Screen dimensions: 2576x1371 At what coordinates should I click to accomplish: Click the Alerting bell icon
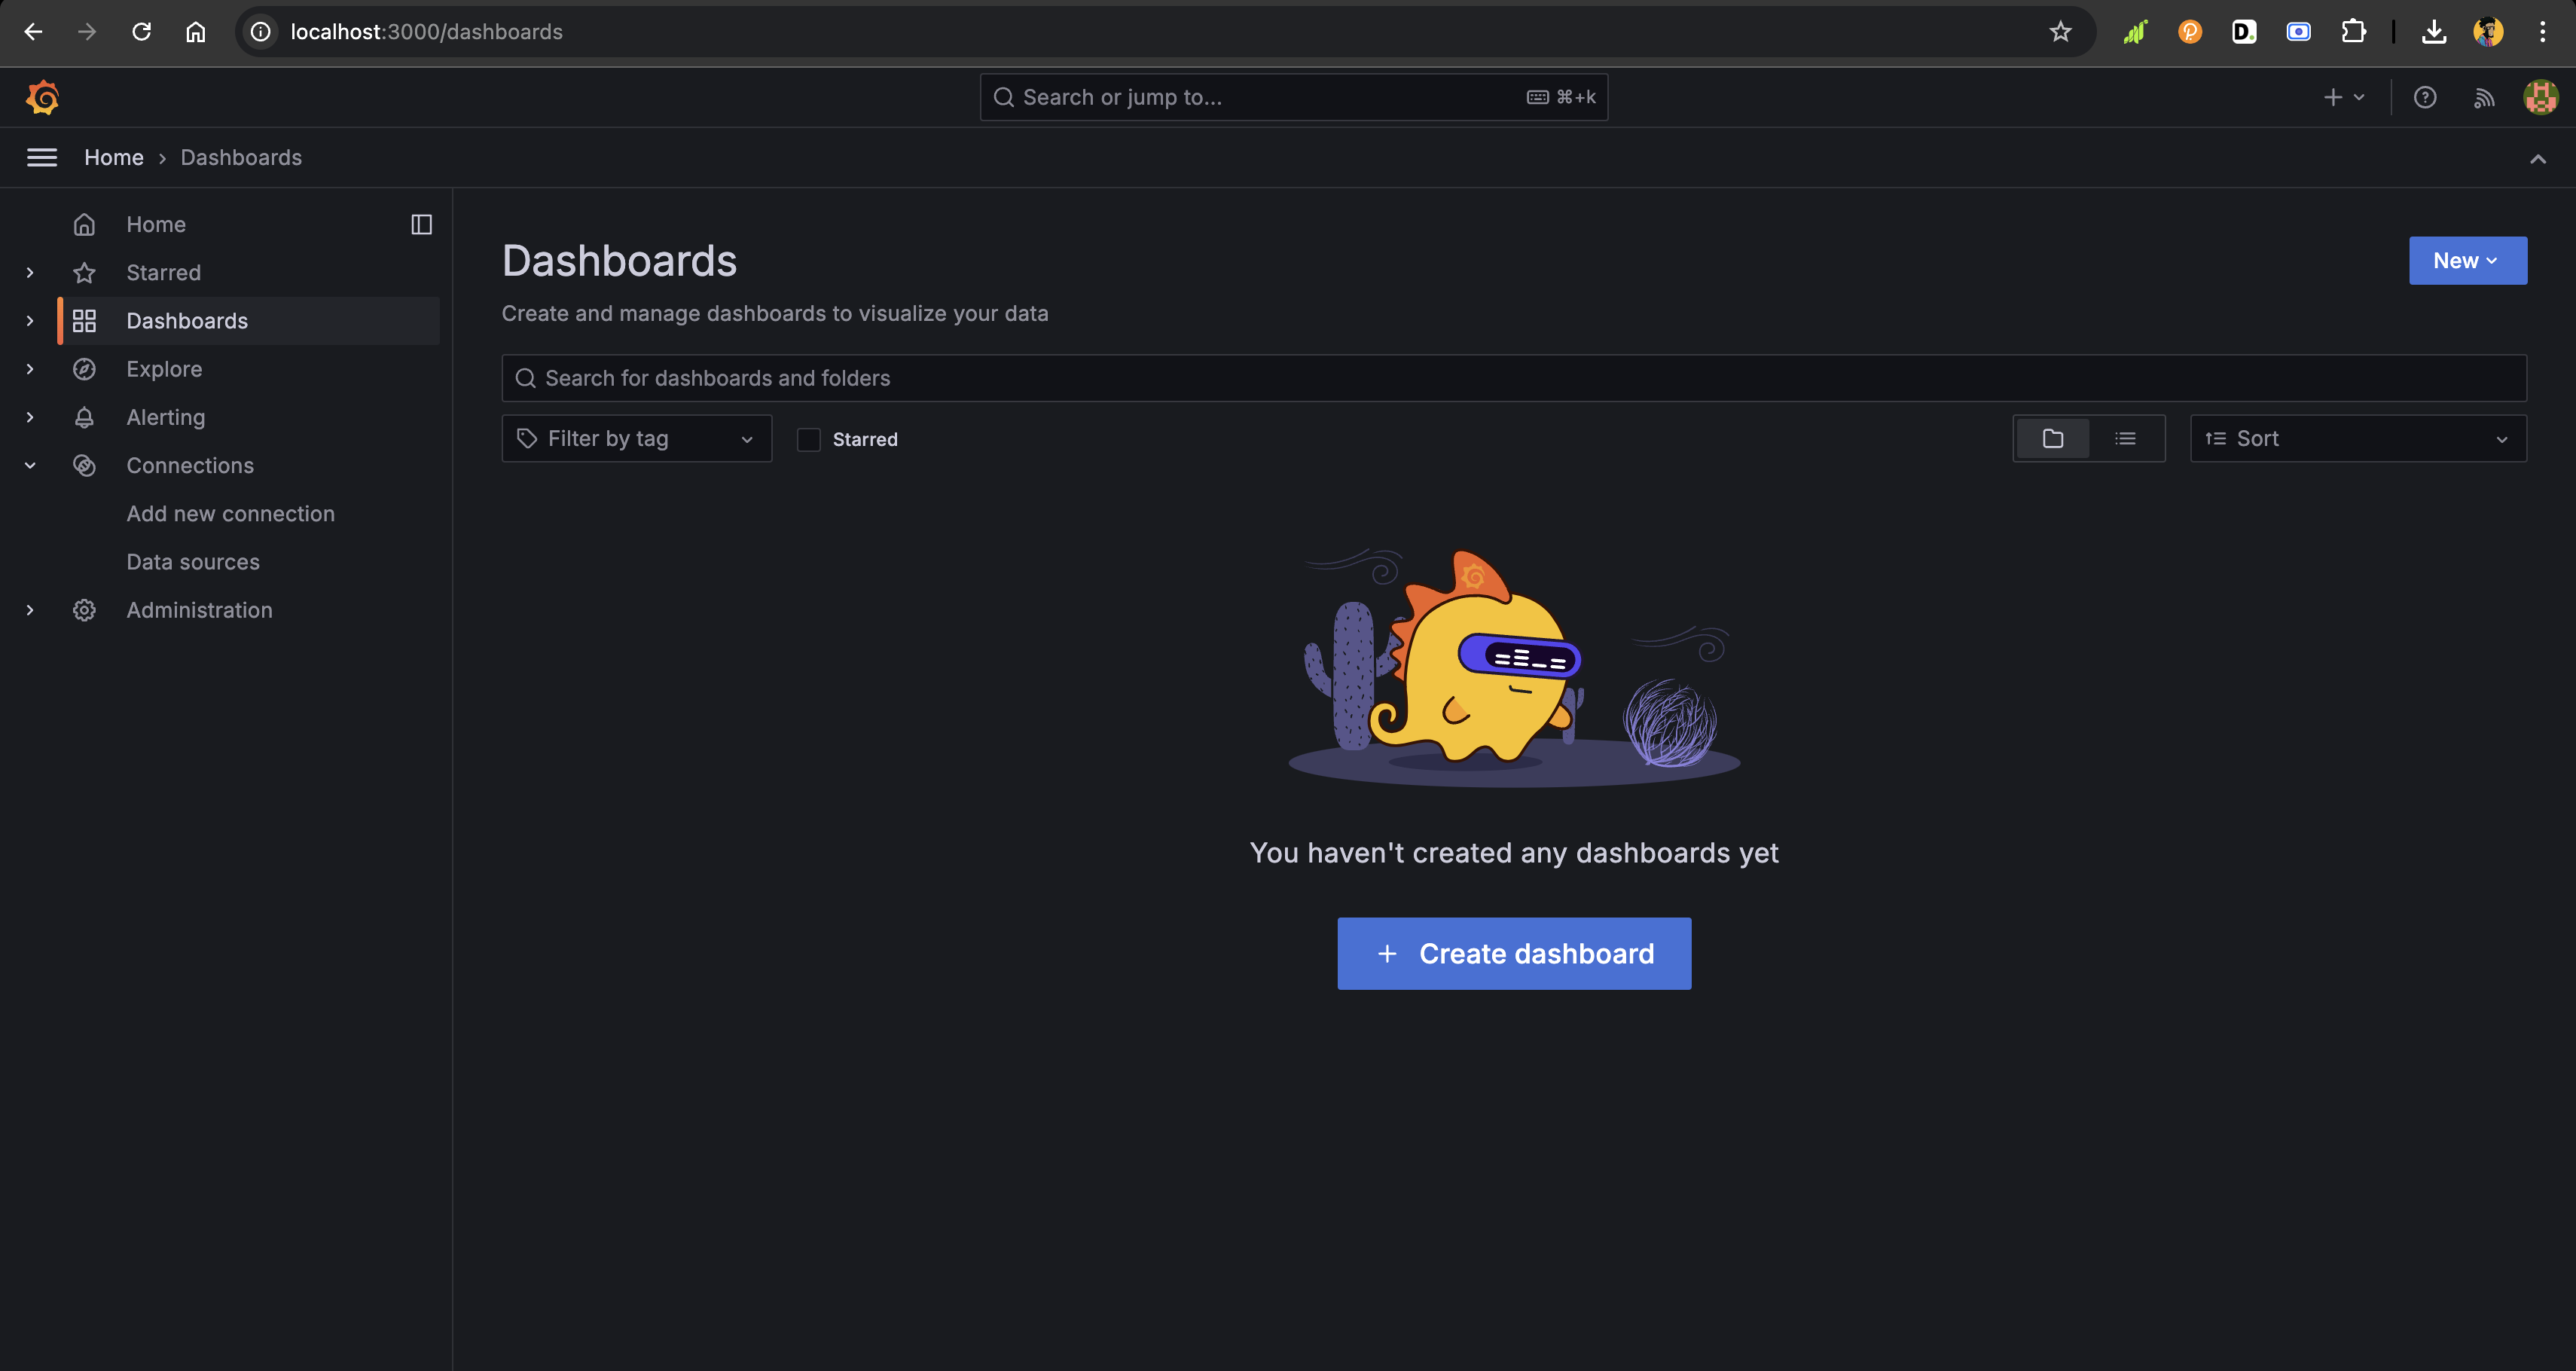[85, 416]
